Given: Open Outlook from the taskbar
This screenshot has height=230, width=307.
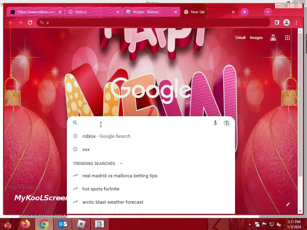Looking at the screenshot, I should tap(63, 224).
